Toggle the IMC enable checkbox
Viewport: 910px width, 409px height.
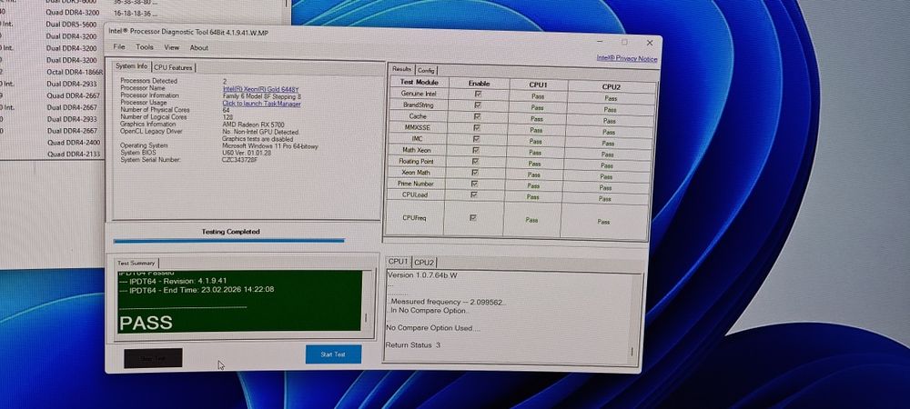(x=477, y=139)
